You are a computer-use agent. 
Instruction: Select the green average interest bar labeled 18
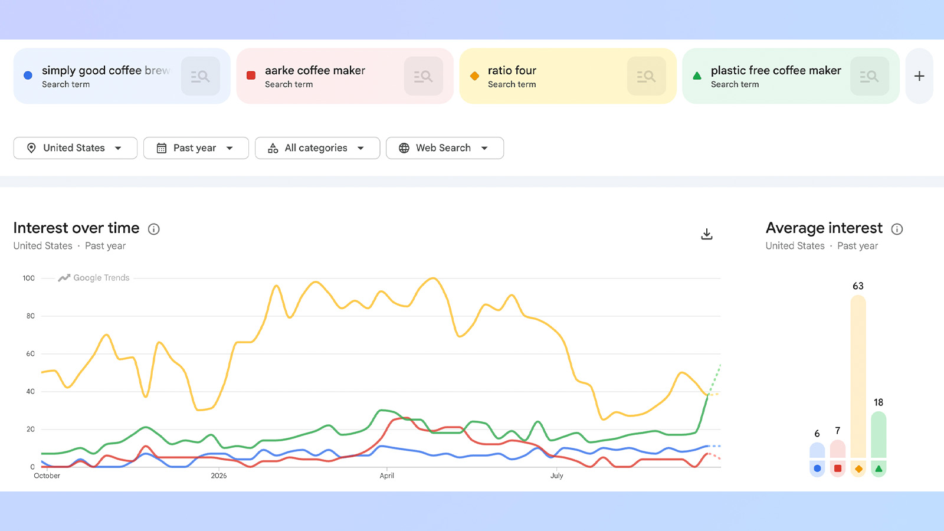click(879, 435)
